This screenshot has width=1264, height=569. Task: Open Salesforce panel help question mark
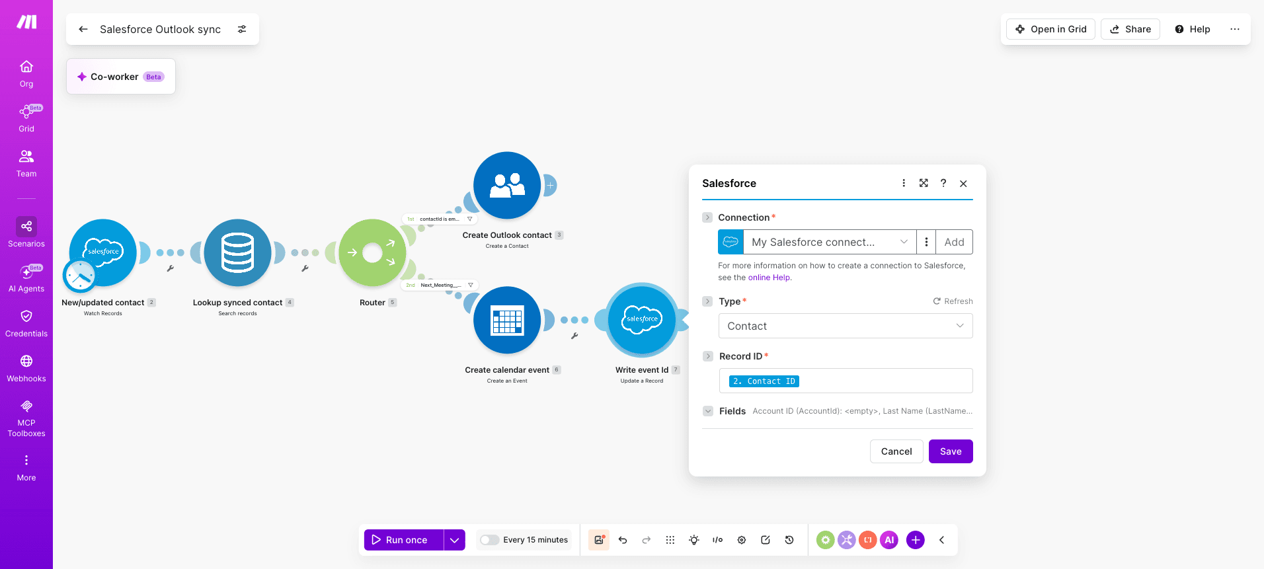943,183
